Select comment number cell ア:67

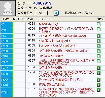6,36
